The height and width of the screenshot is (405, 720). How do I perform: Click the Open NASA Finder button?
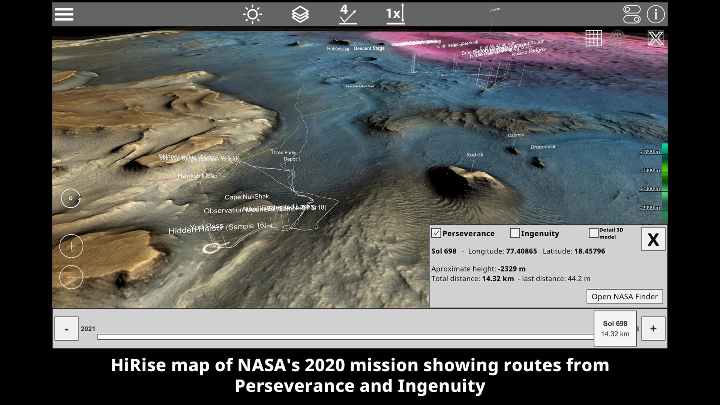[624, 296]
